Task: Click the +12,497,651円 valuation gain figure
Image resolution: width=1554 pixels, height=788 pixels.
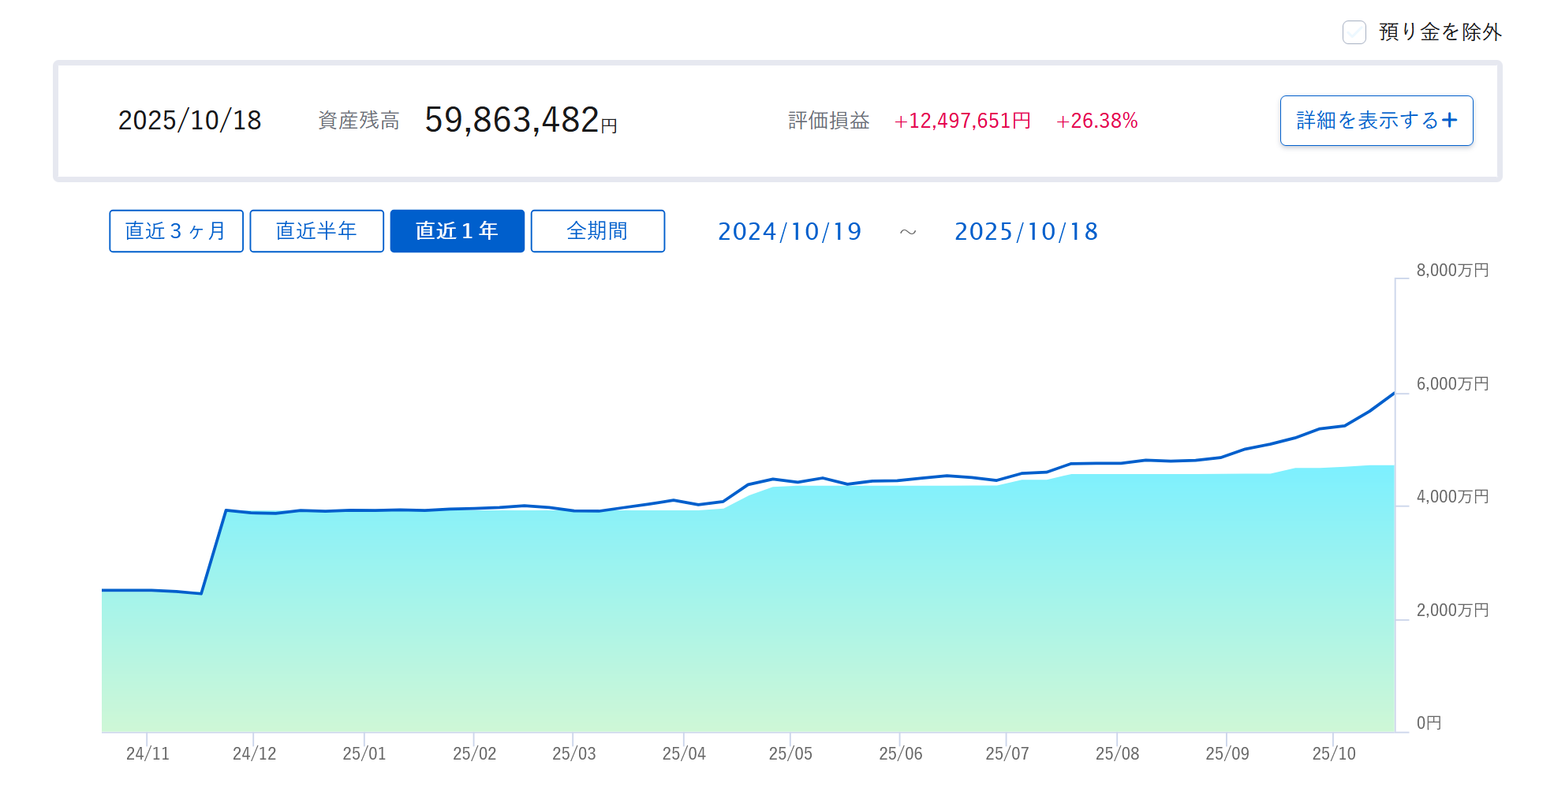Action: [962, 121]
